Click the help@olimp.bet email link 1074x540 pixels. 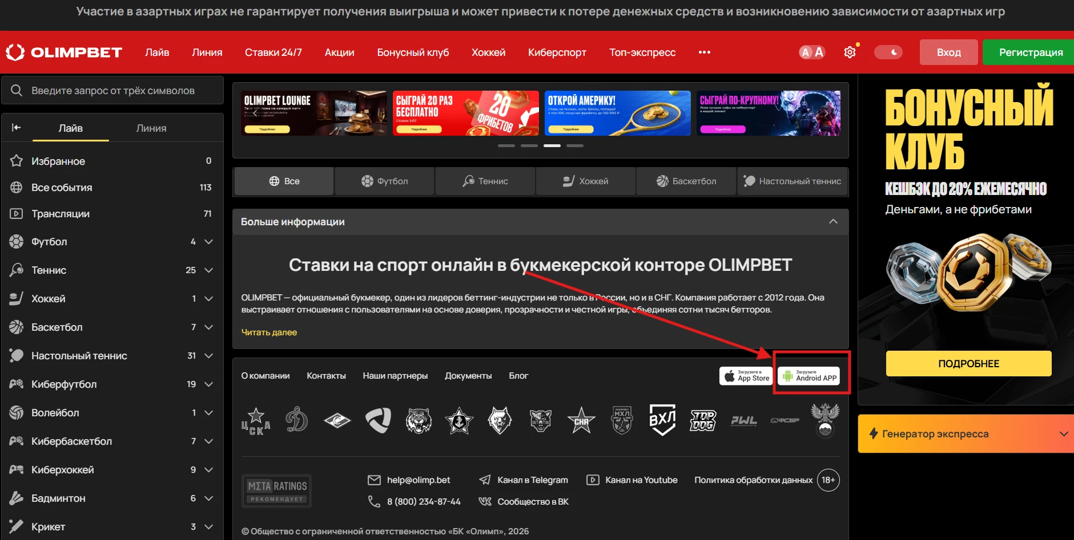tap(419, 480)
